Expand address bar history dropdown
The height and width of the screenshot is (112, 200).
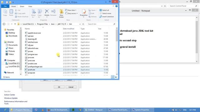[80, 24]
